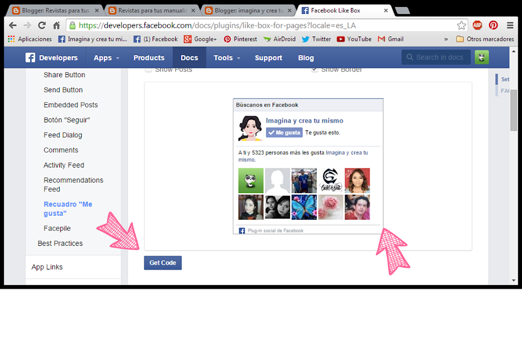522x346 pixels.
Task: Open the Google+ bookmark
Action: pyautogui.click(x=201, y=39)
